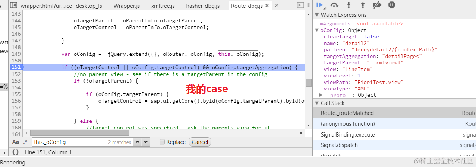Screen dimensions: 476x167
Task: Collapse the oConfig object tree
Action: pos(317,30)
